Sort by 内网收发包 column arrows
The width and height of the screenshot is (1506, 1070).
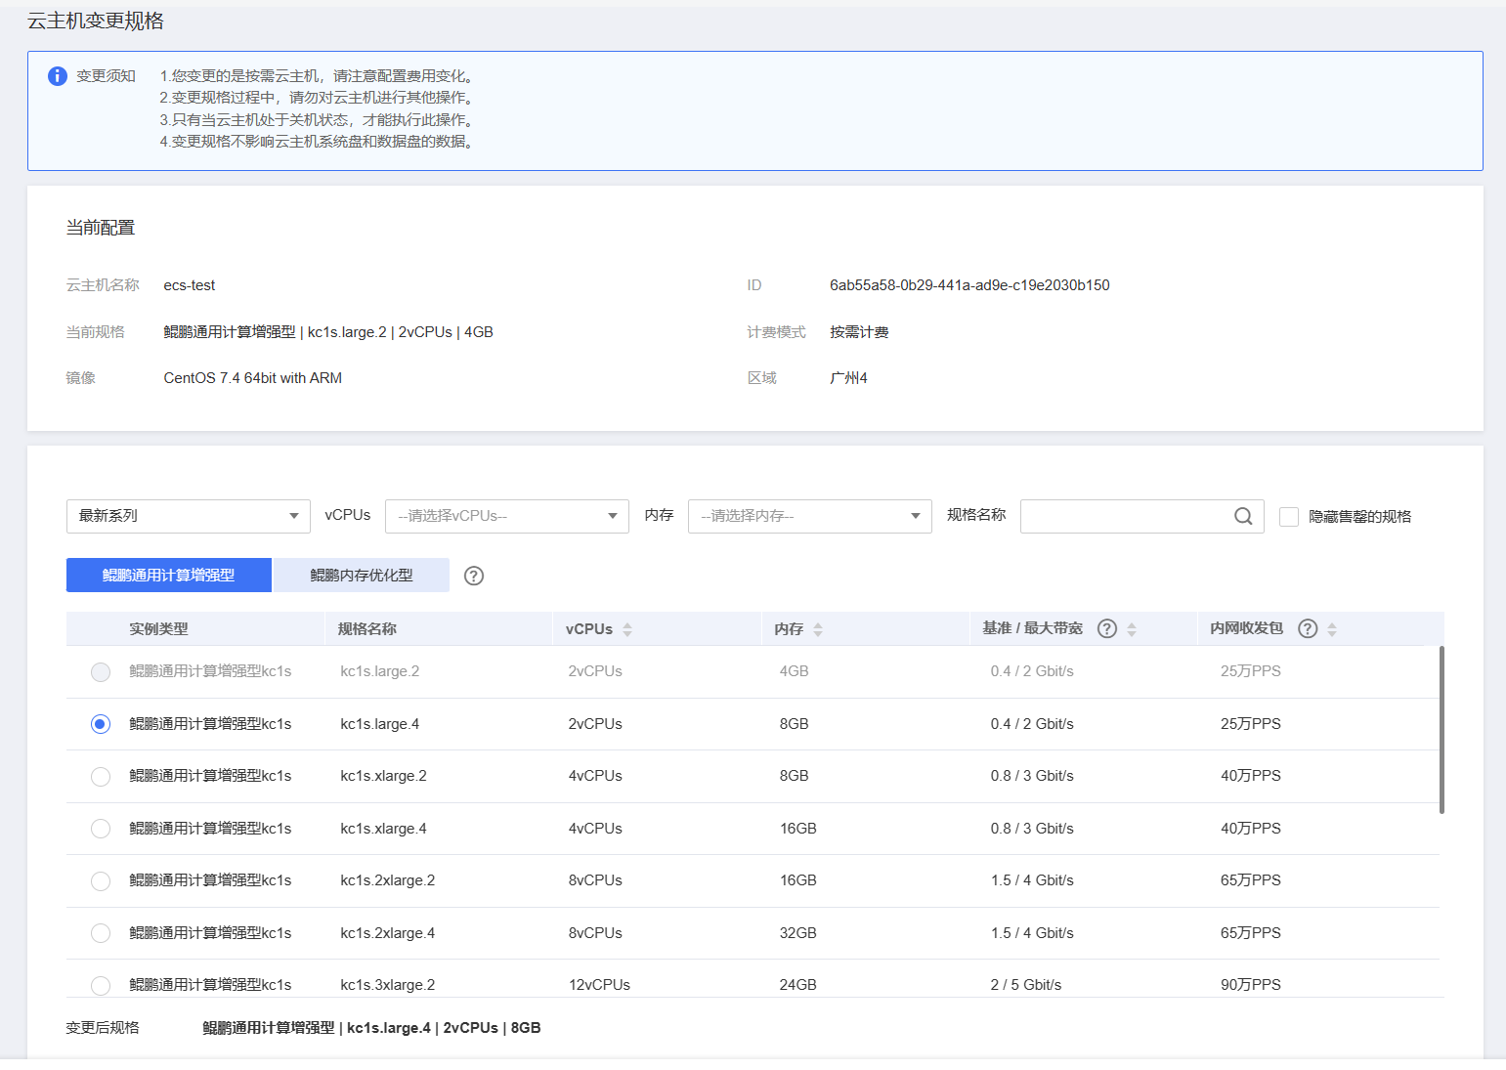(1332, 629)
